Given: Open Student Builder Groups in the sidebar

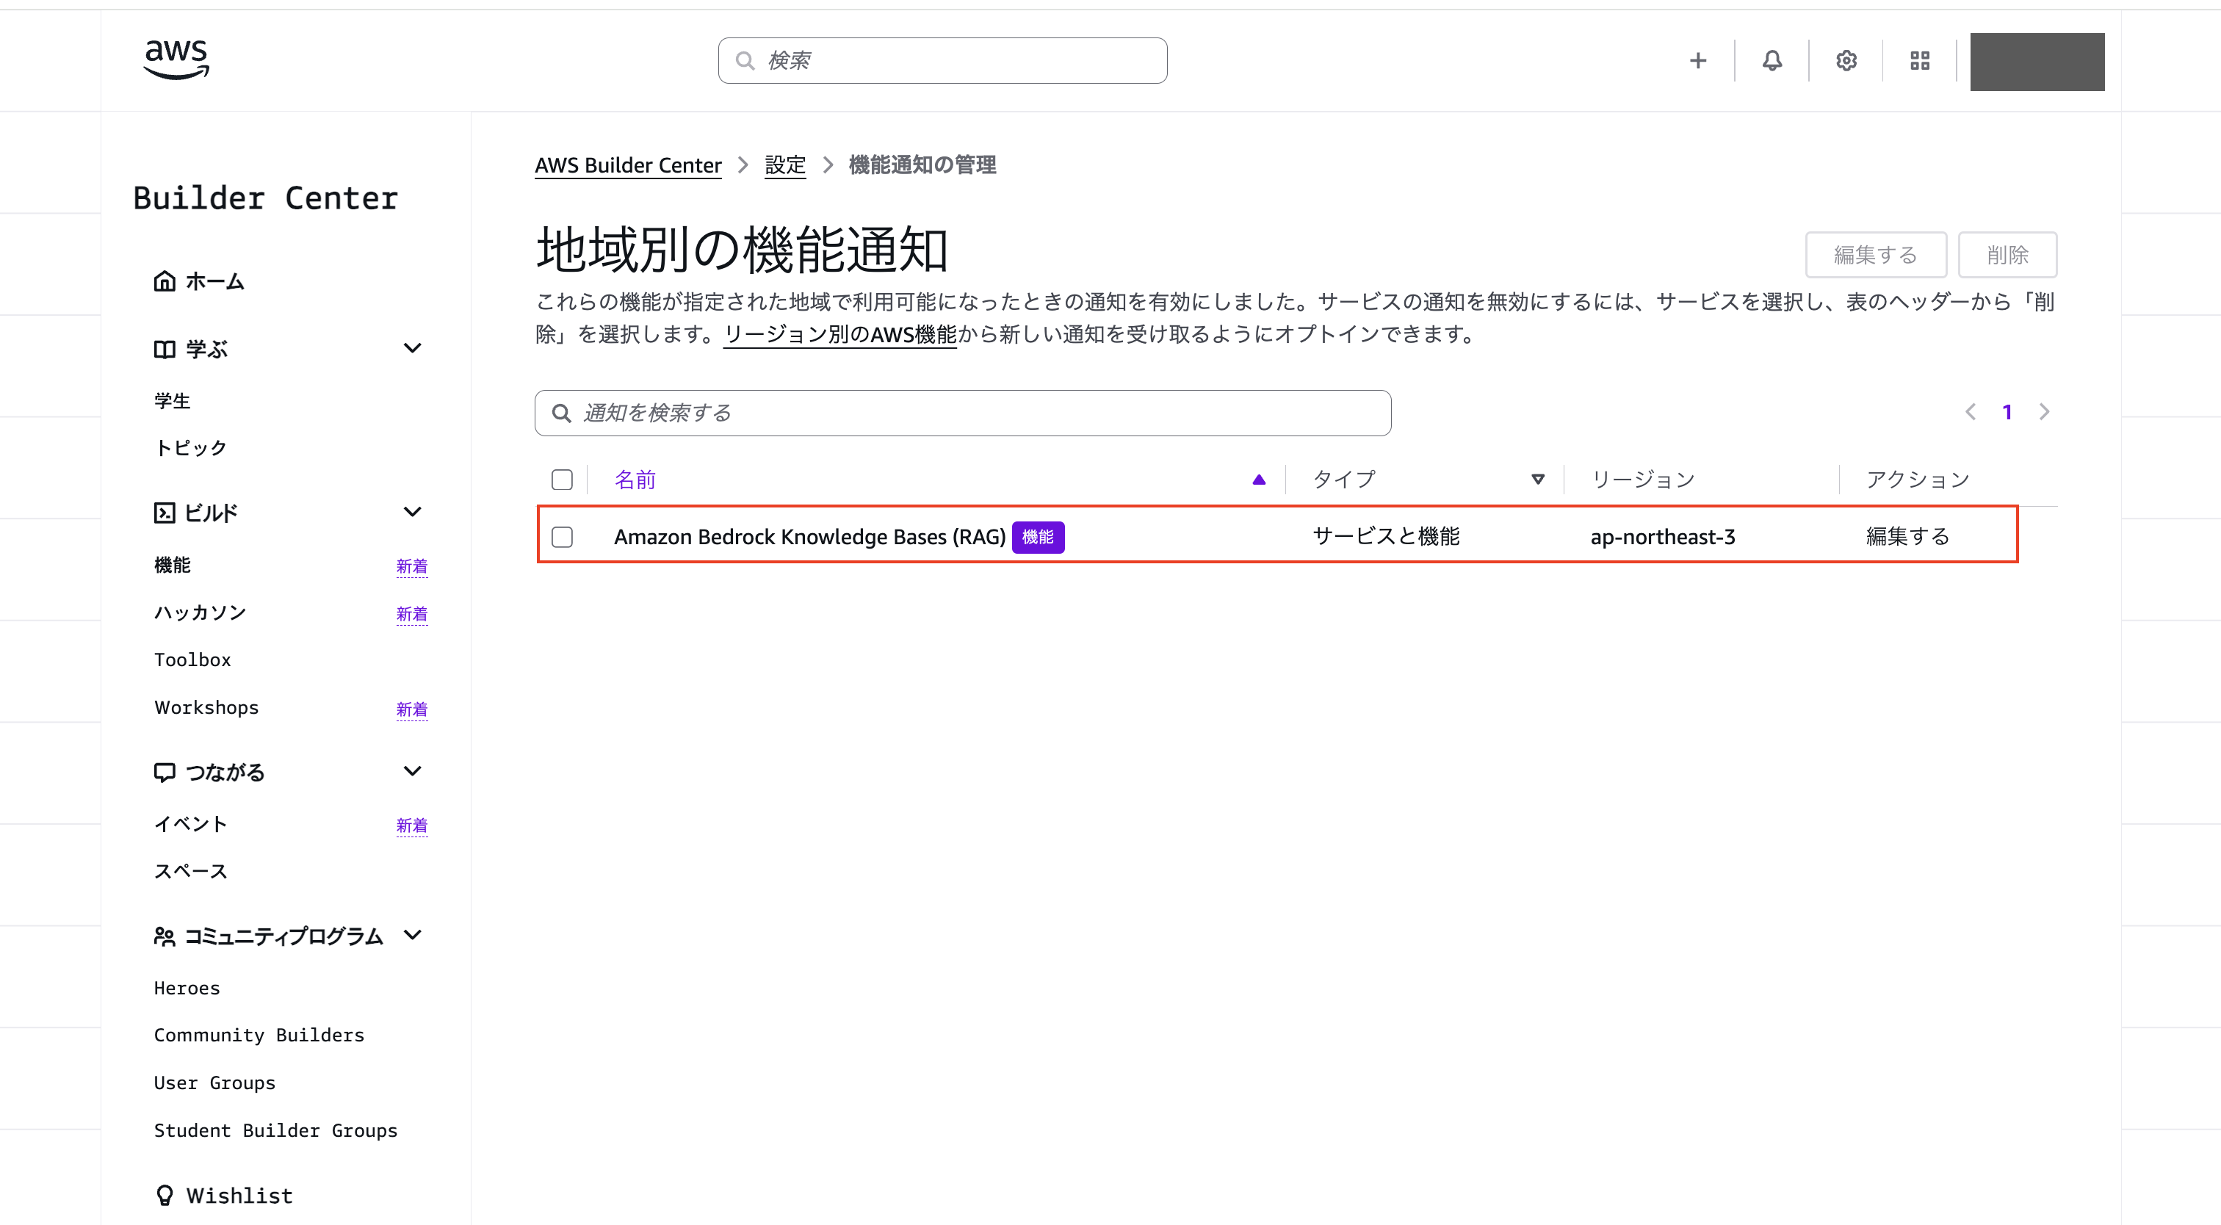Looking at the screenshot, I should click(276, 1131).
